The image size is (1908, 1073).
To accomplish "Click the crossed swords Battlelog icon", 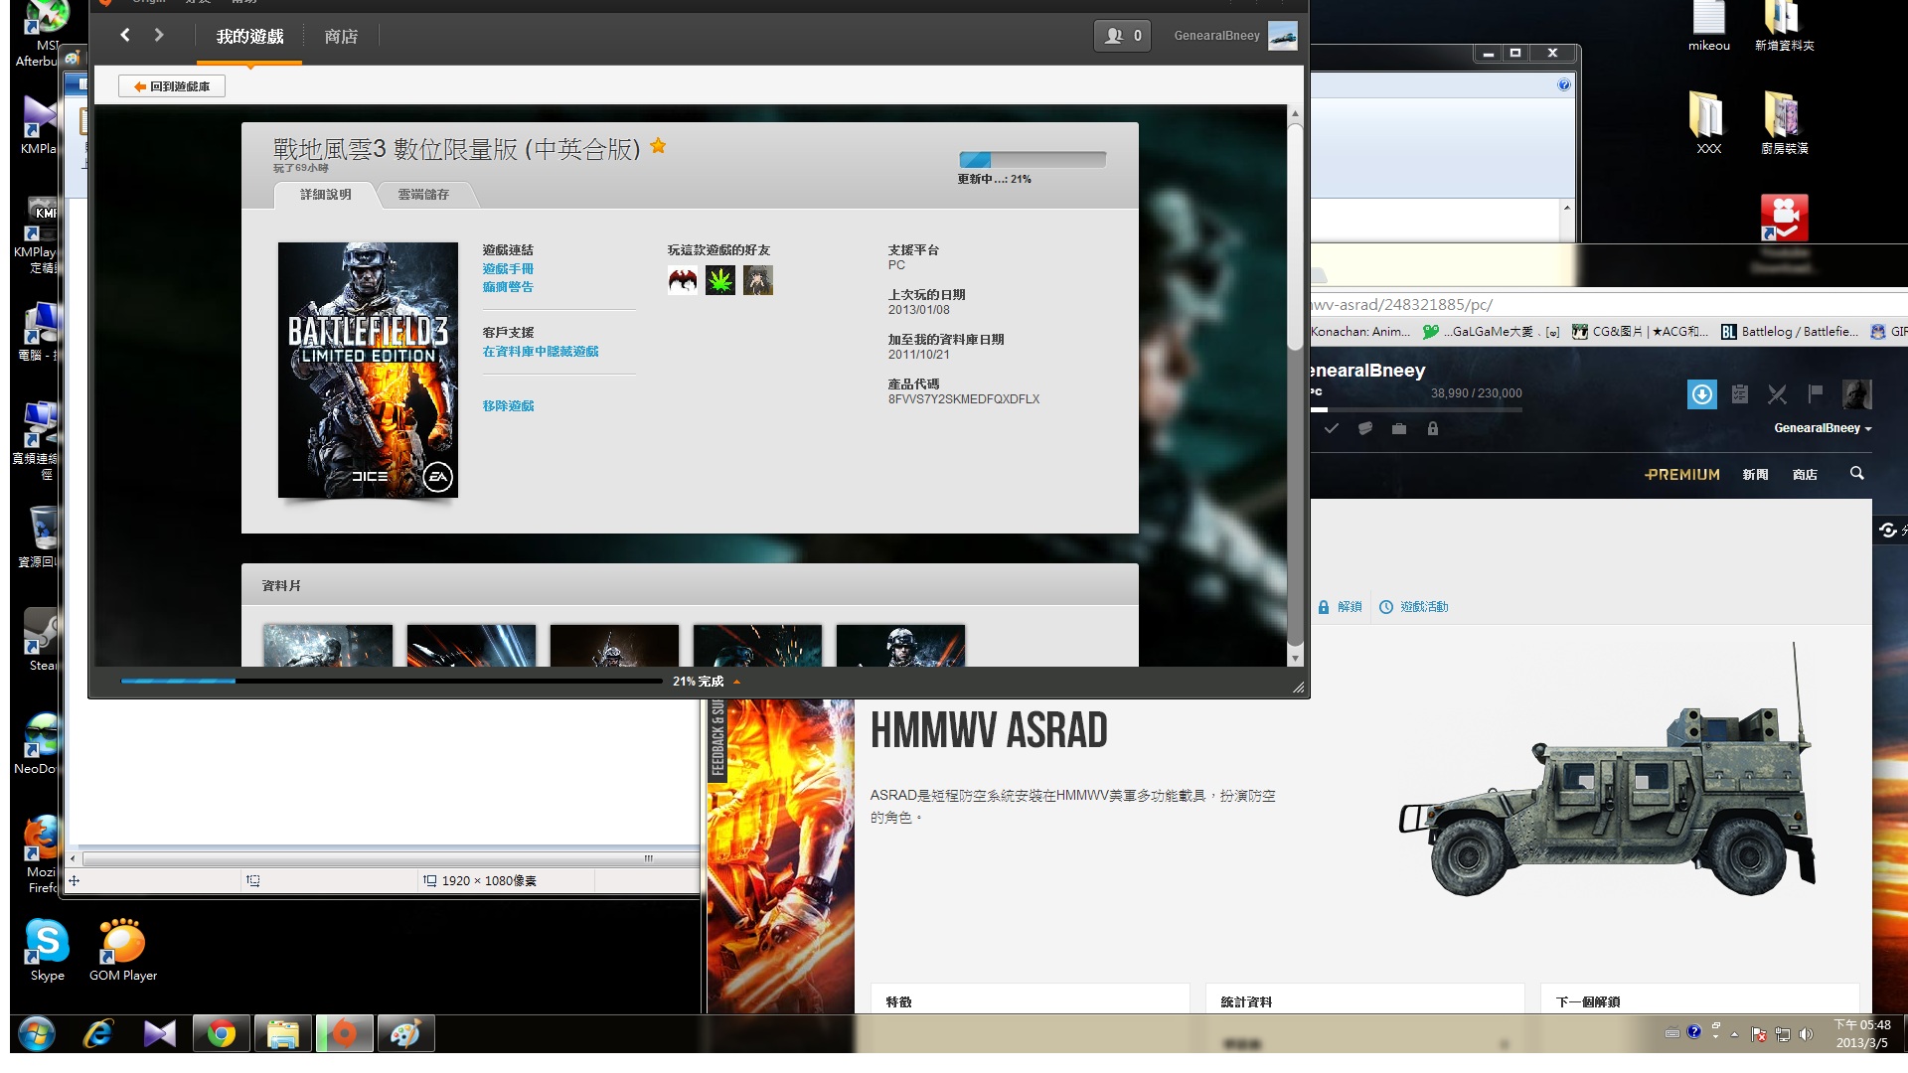I will pos(1777,394).
